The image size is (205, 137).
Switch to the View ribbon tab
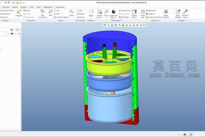click(38, 7)
